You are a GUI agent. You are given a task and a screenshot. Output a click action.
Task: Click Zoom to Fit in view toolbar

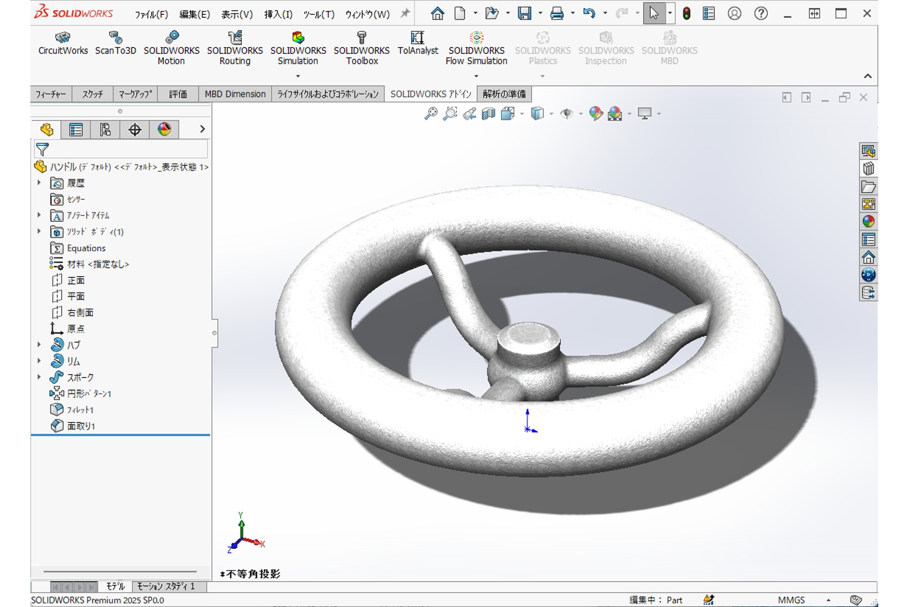click(431, 114)
